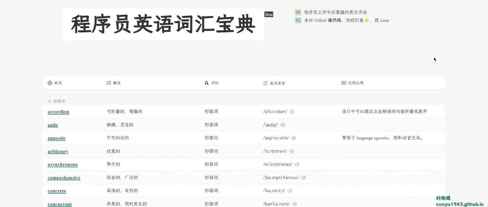Click the phonetic /ˈædʒl/
The image size is (488, 207).
tap(270, 125)
